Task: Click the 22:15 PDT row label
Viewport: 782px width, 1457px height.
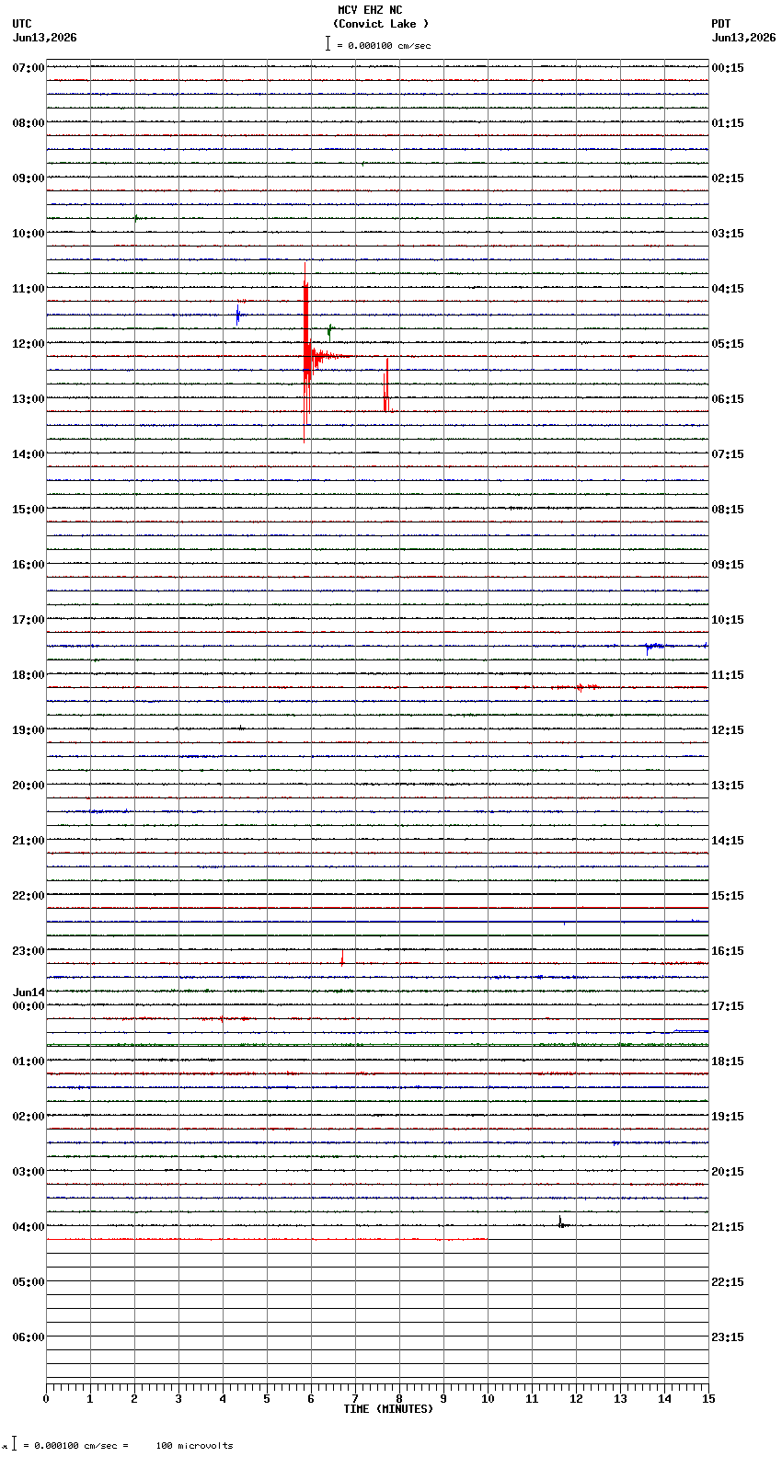Action: [728, 1282]
